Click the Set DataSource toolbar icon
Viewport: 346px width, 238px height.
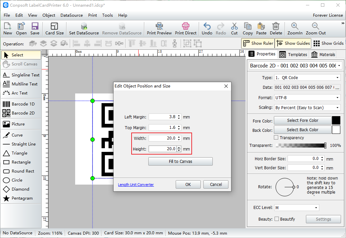pos(84,29)
